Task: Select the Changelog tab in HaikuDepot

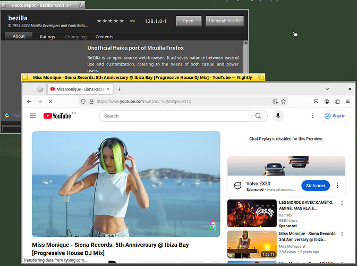Action: [x=76, y=37]
